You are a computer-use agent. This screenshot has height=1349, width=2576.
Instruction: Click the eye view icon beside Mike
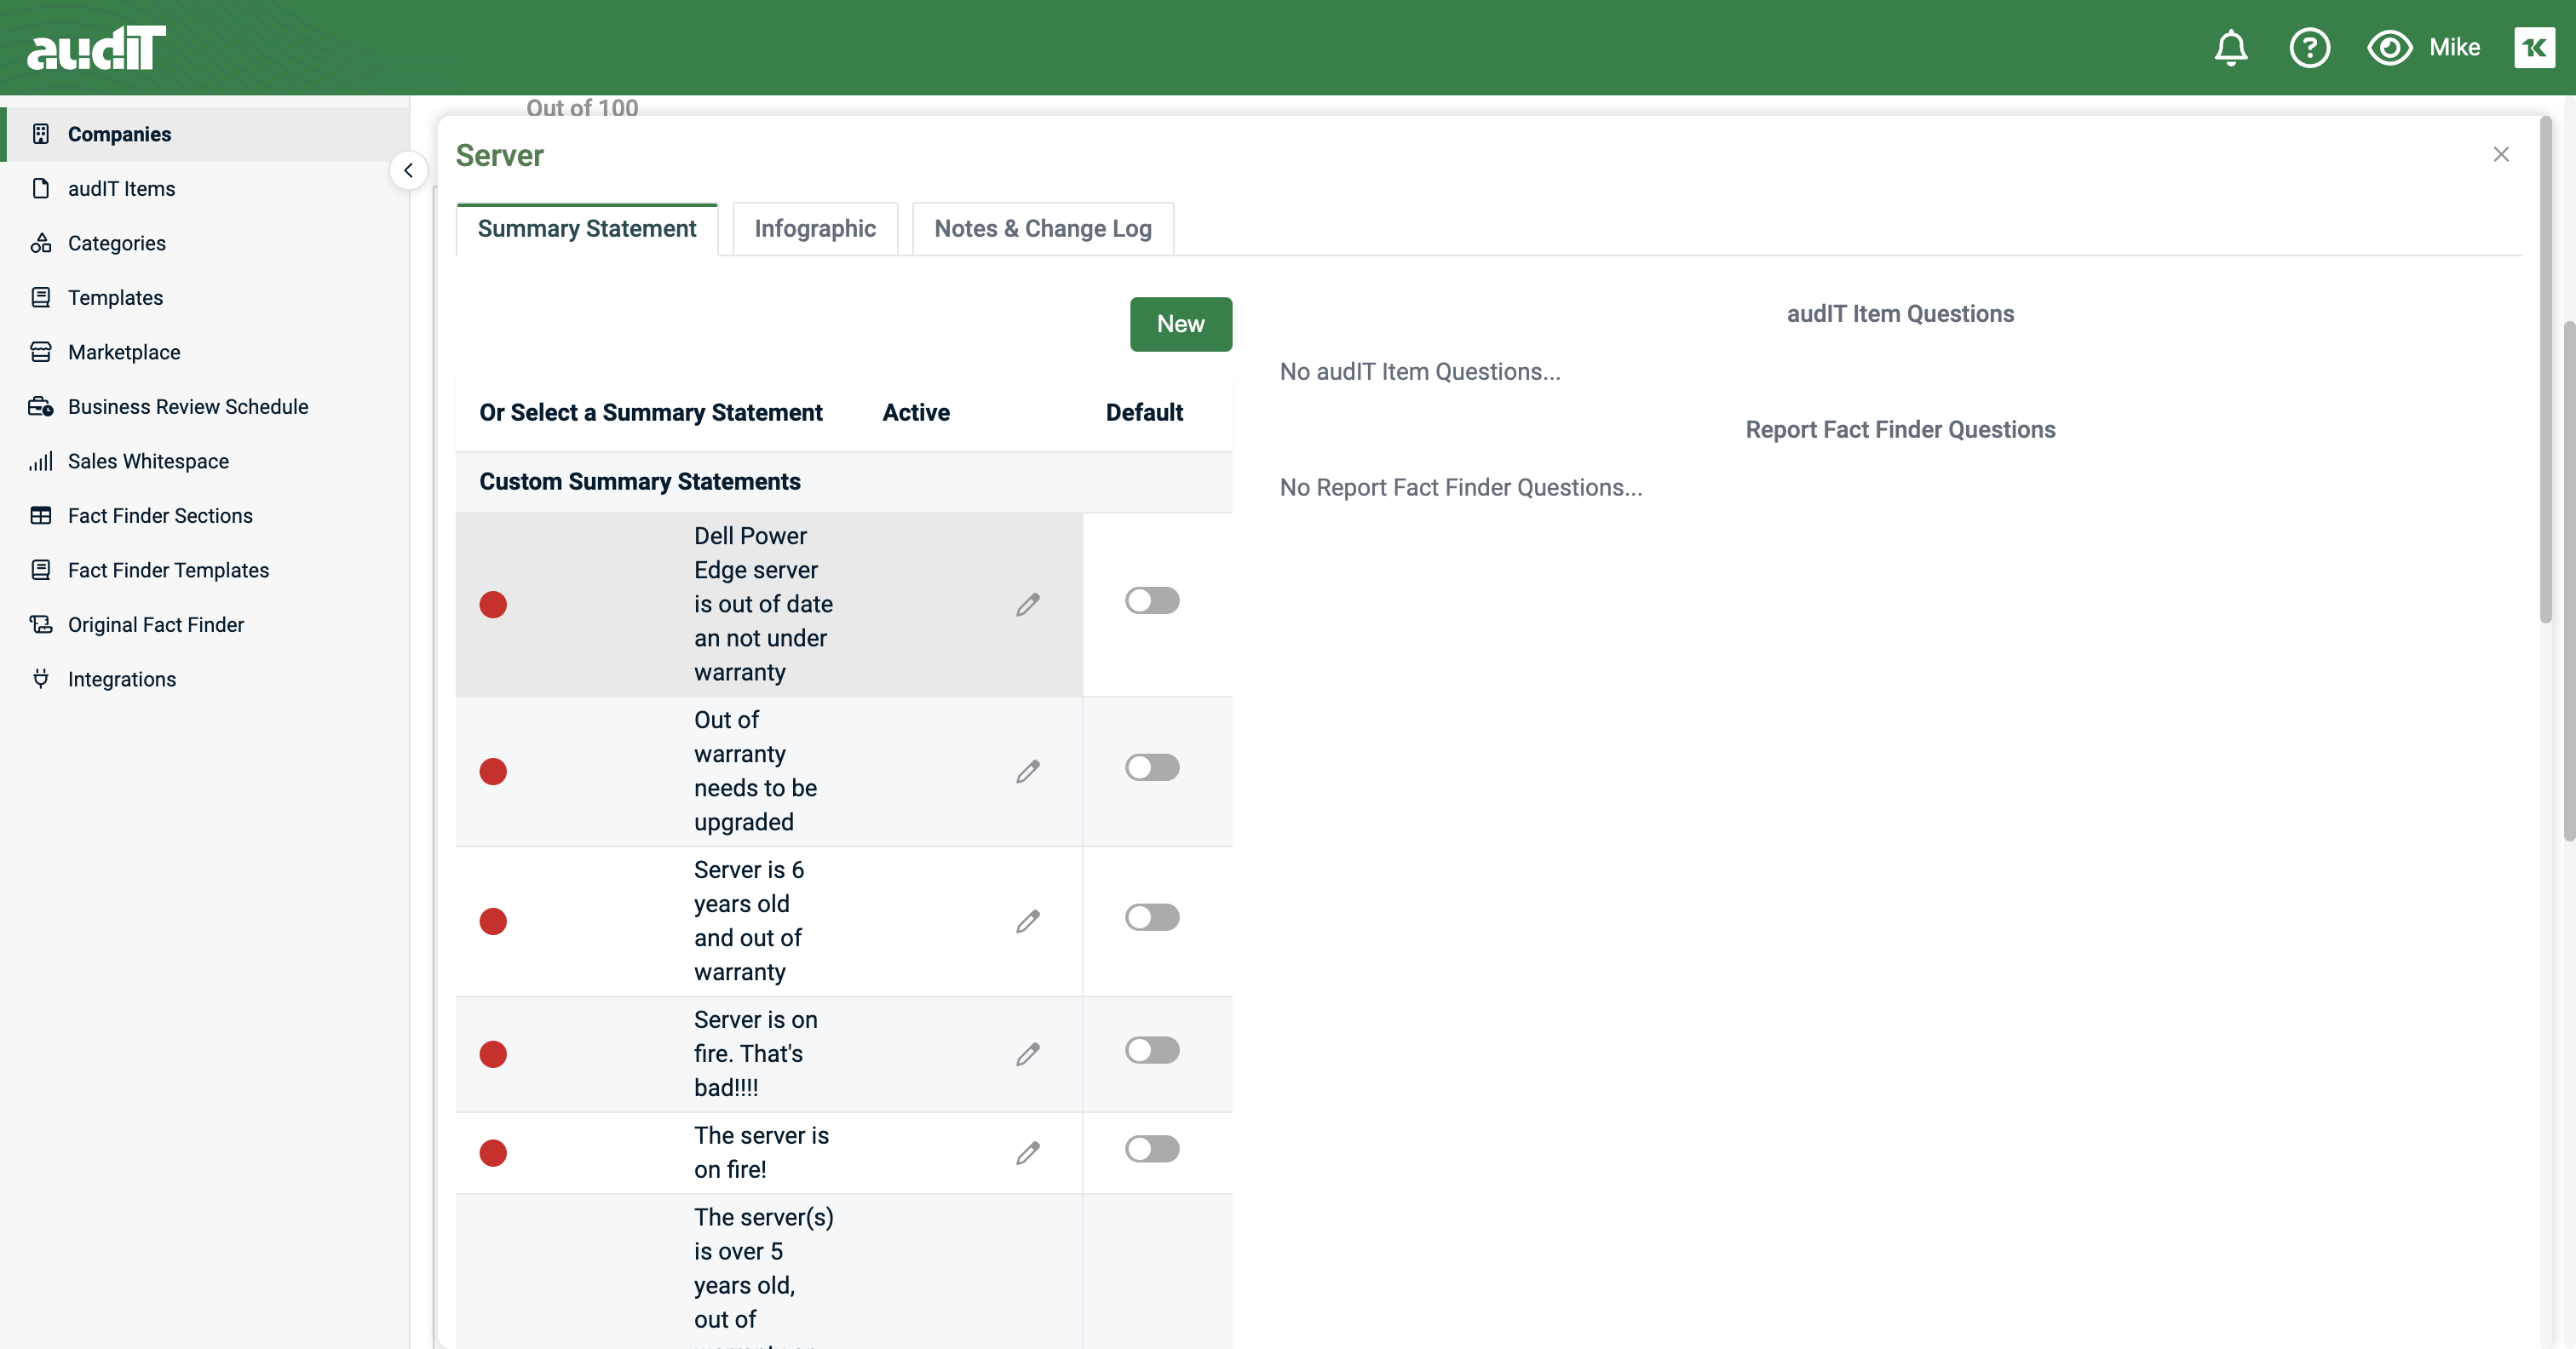(x=2389, y=47)
